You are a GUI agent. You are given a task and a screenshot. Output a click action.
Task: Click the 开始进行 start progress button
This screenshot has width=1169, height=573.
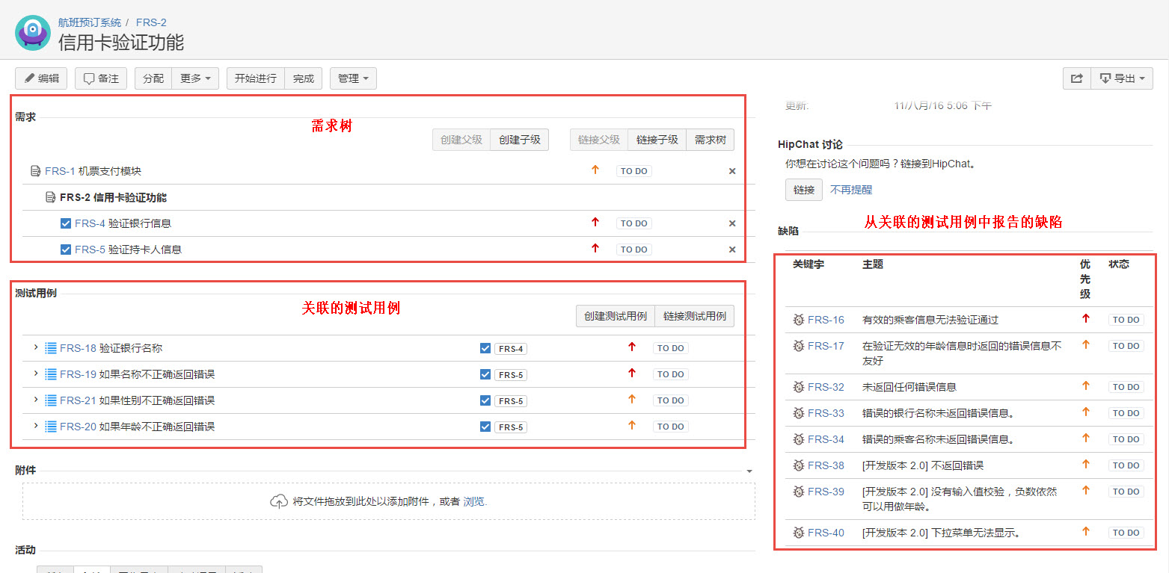point(256,78)
